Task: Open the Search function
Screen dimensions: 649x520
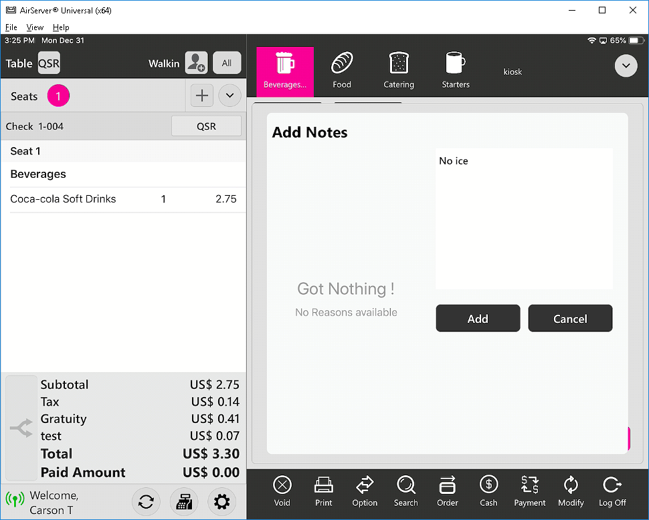Action: coord(405,491)
